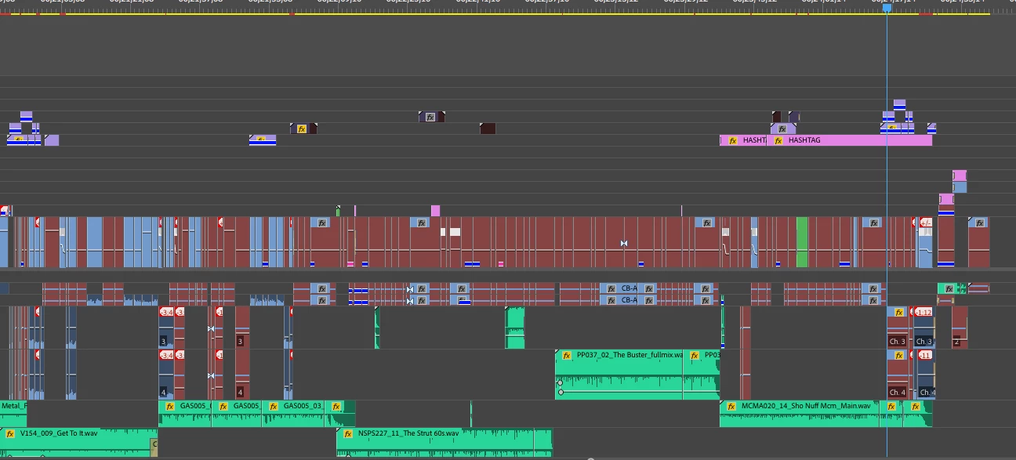1016x460 pixels.
Task: Click the -1:12 out-of-sync badge
Action: (x=924, y=312)
